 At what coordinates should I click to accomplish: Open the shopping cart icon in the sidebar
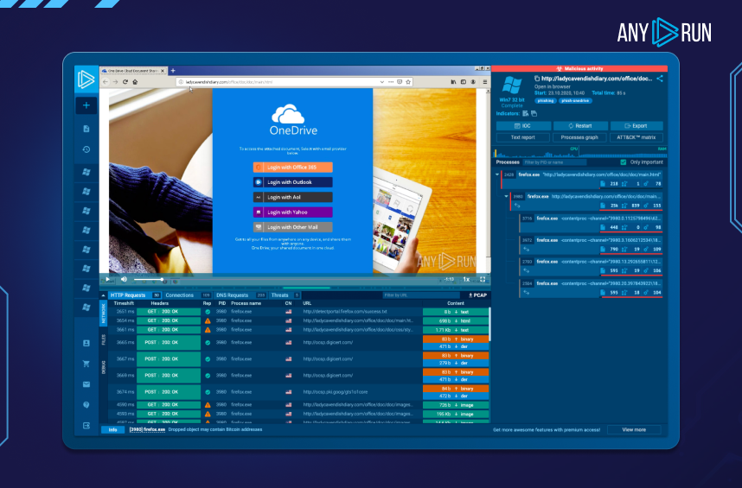coord(86,364)
